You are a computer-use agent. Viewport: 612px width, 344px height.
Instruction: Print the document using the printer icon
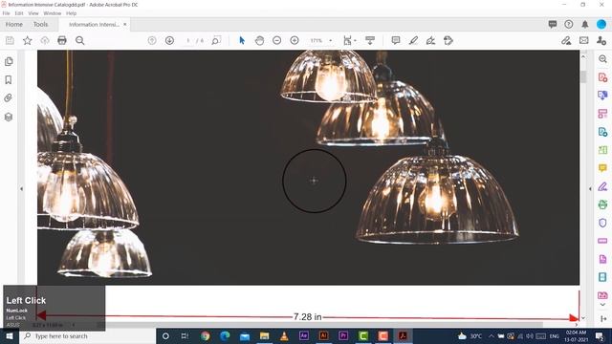pos(62,40)
